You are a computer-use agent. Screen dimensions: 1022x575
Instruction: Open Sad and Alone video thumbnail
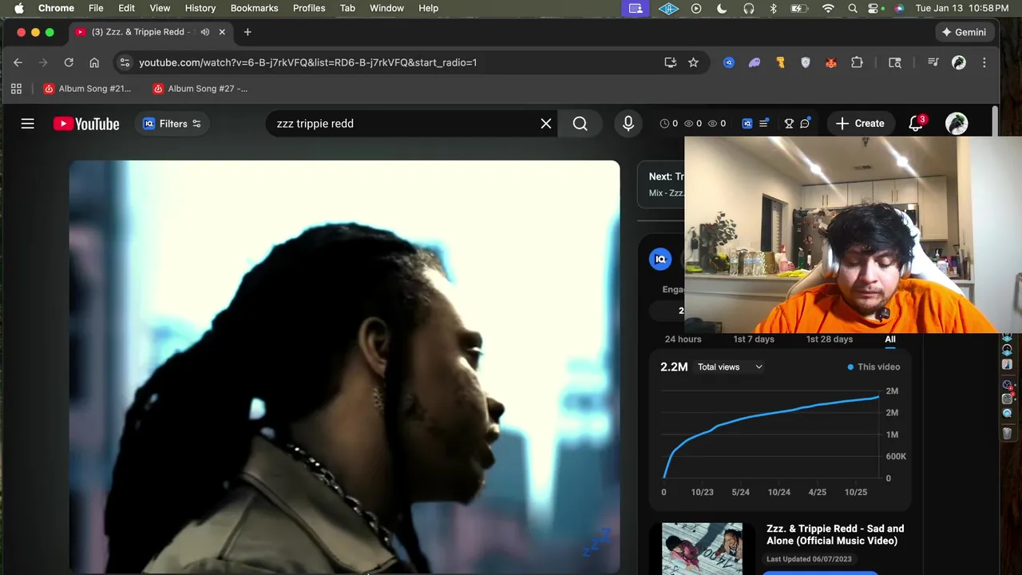702,549
